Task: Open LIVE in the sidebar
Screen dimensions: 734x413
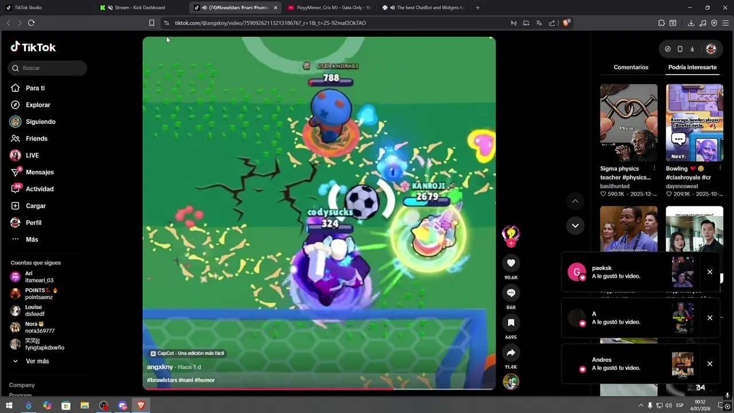Action: (x=25, y=155)
